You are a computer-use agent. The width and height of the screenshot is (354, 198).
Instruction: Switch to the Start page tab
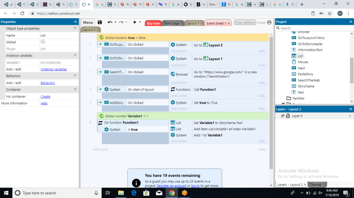(171, 23)
